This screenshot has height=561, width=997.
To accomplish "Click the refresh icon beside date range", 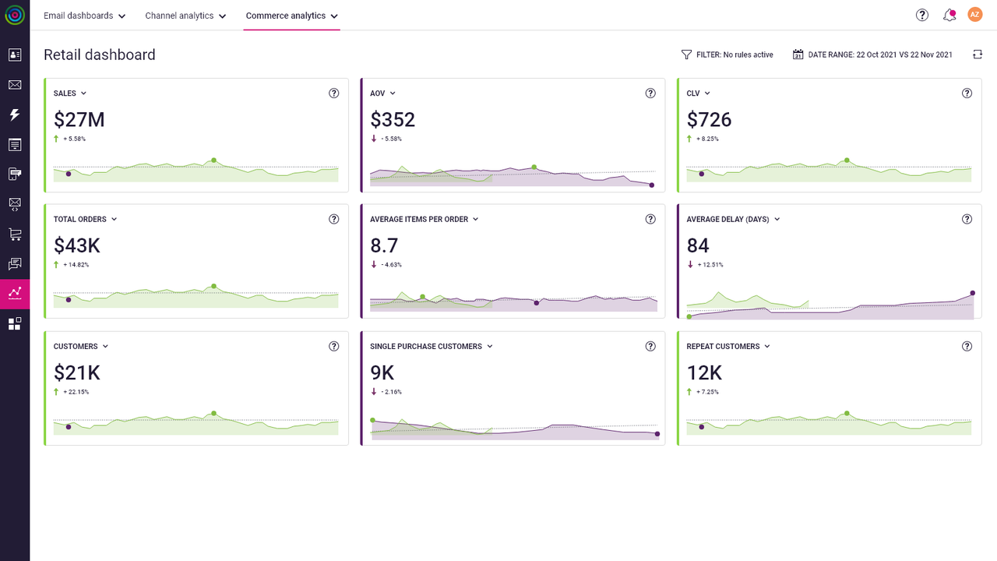I will click(978, 55).
